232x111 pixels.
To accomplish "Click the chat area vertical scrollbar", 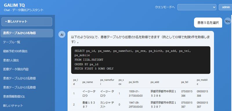I will pyautogui.click(x=231, y=63).
